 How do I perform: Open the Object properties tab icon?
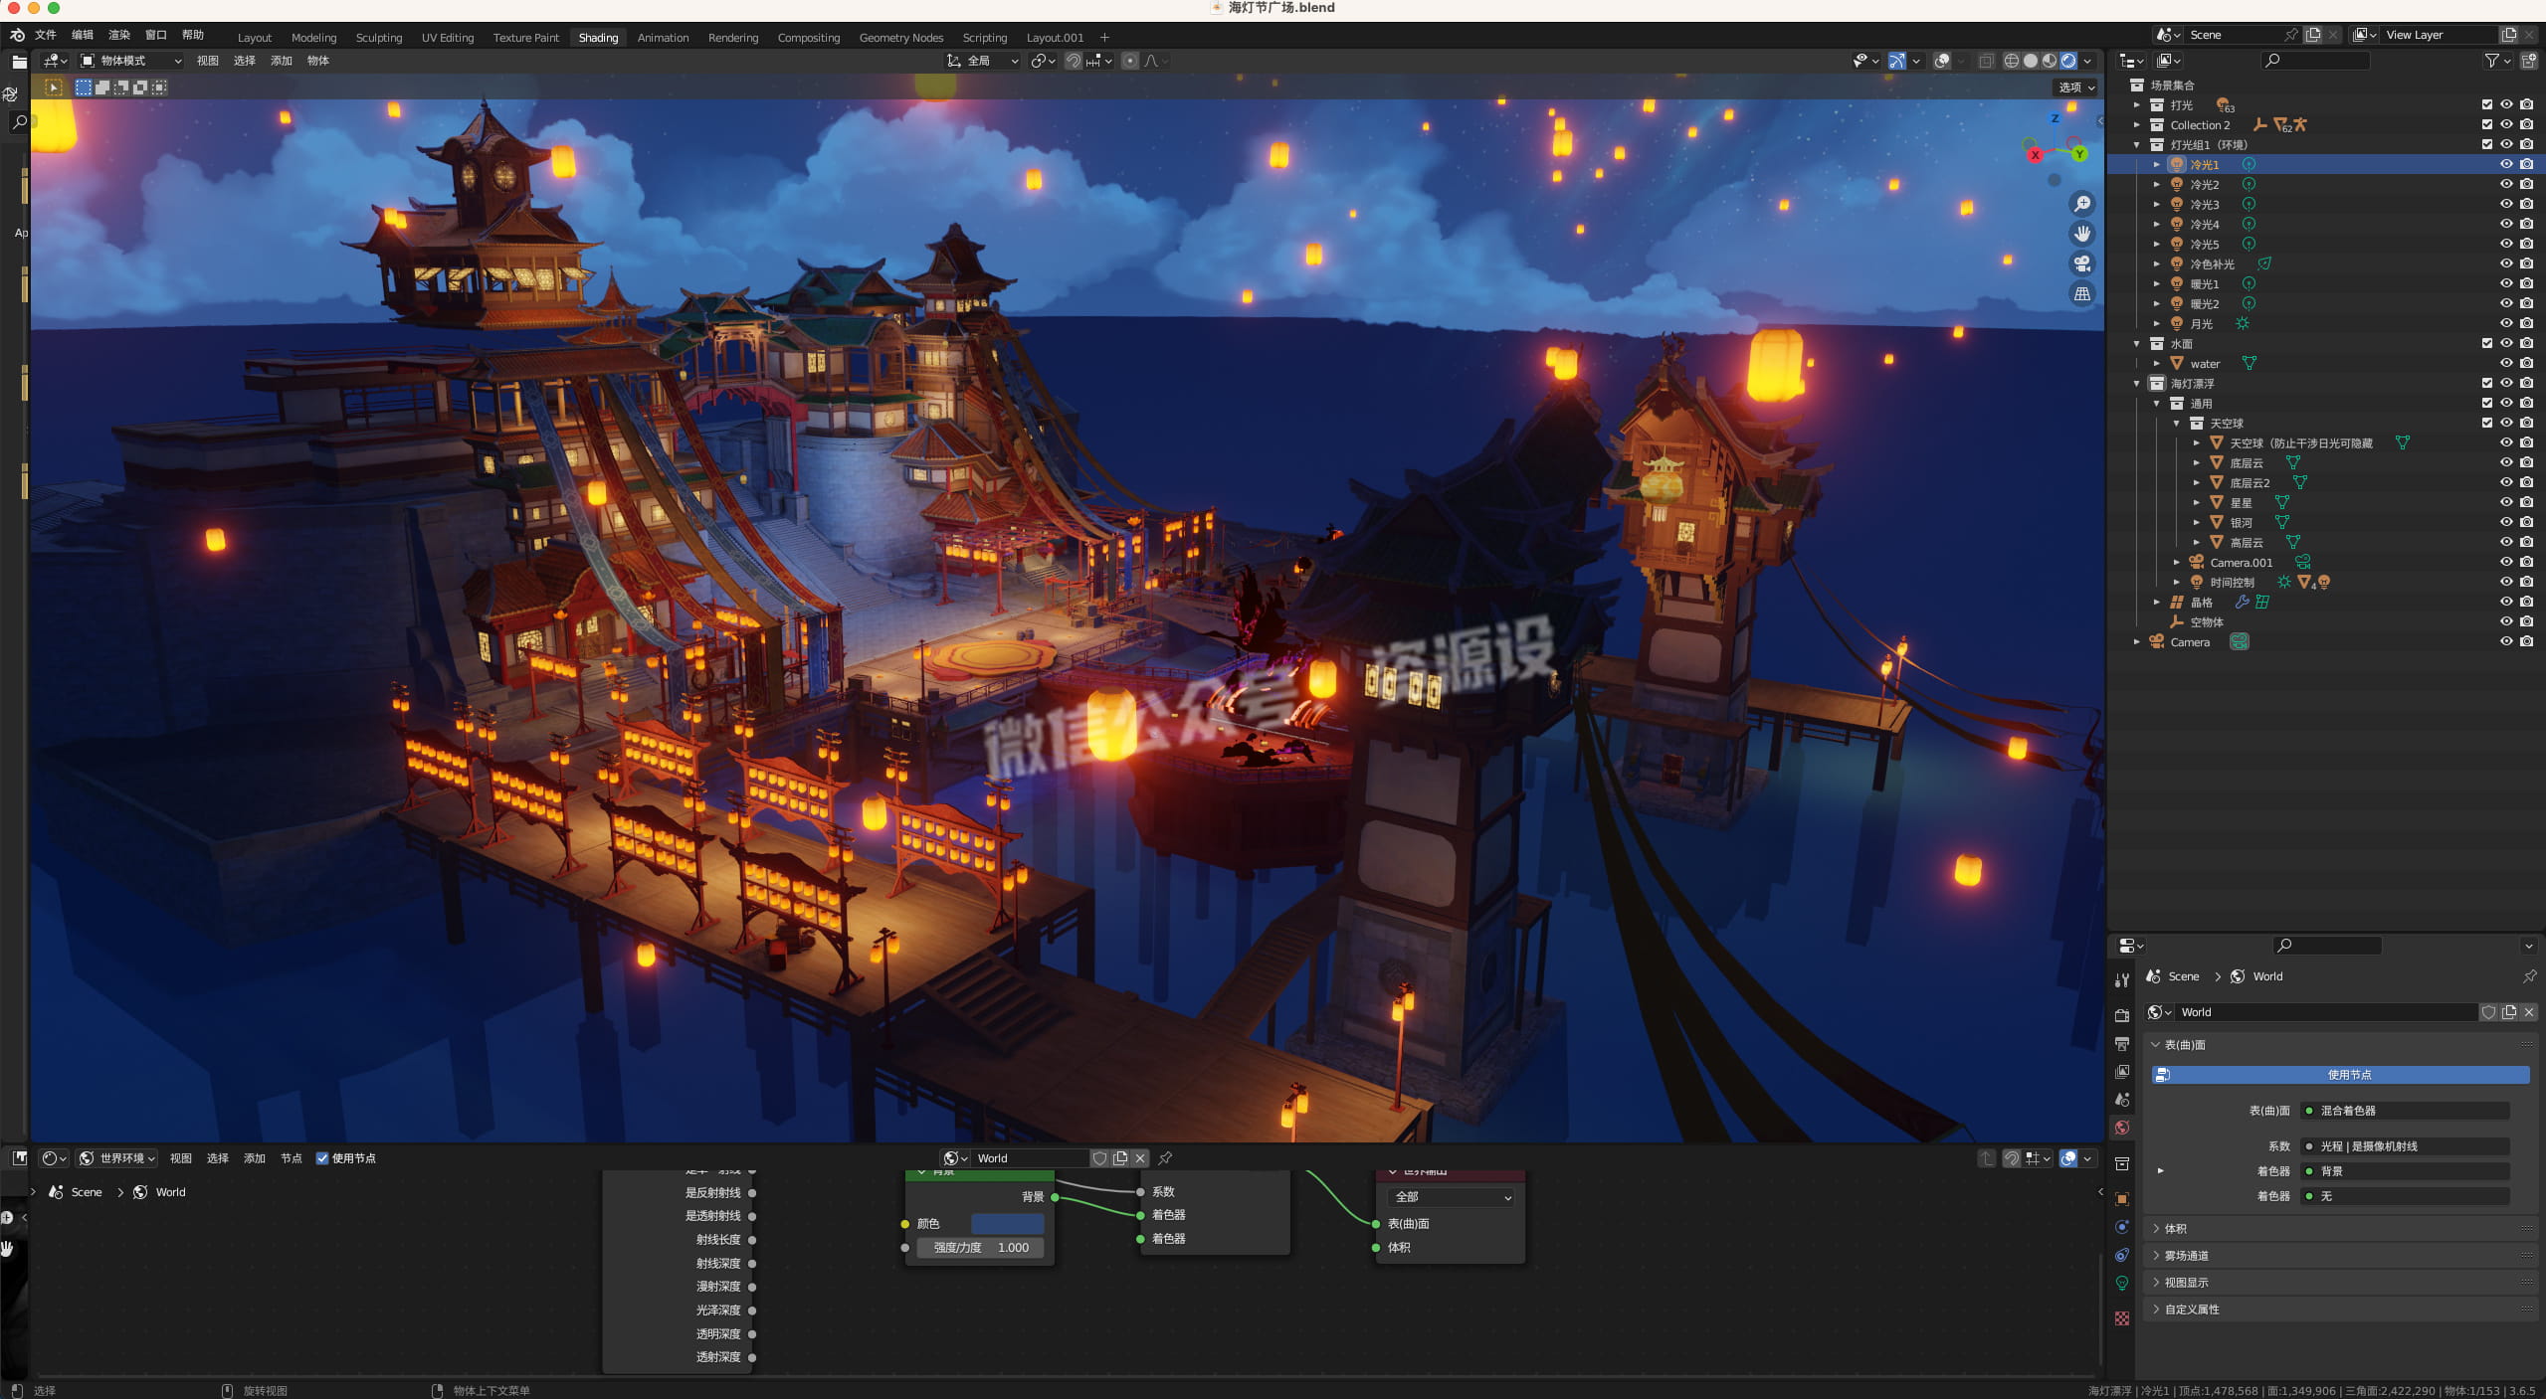tap(2122, 1198)
